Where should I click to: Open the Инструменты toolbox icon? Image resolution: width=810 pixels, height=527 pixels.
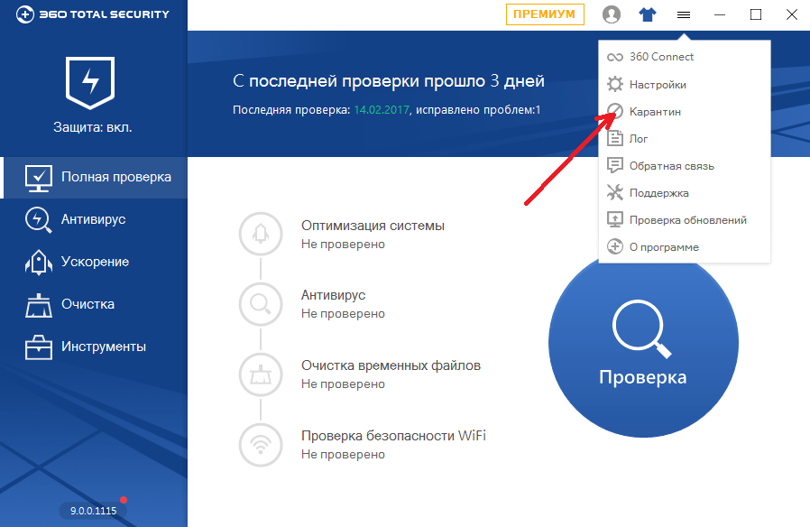pos(39,347)
